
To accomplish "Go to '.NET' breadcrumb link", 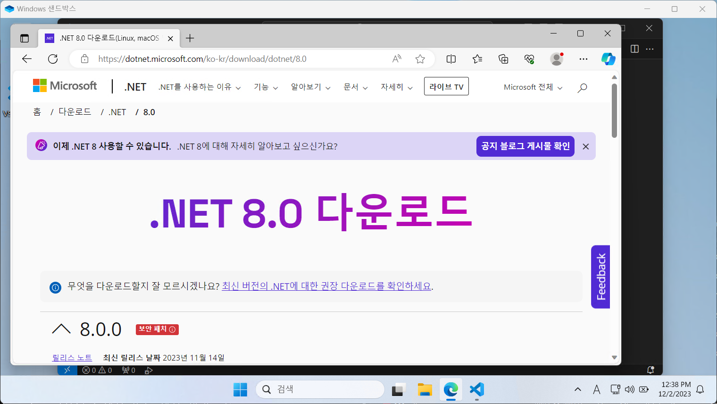I will coord(117,112).
